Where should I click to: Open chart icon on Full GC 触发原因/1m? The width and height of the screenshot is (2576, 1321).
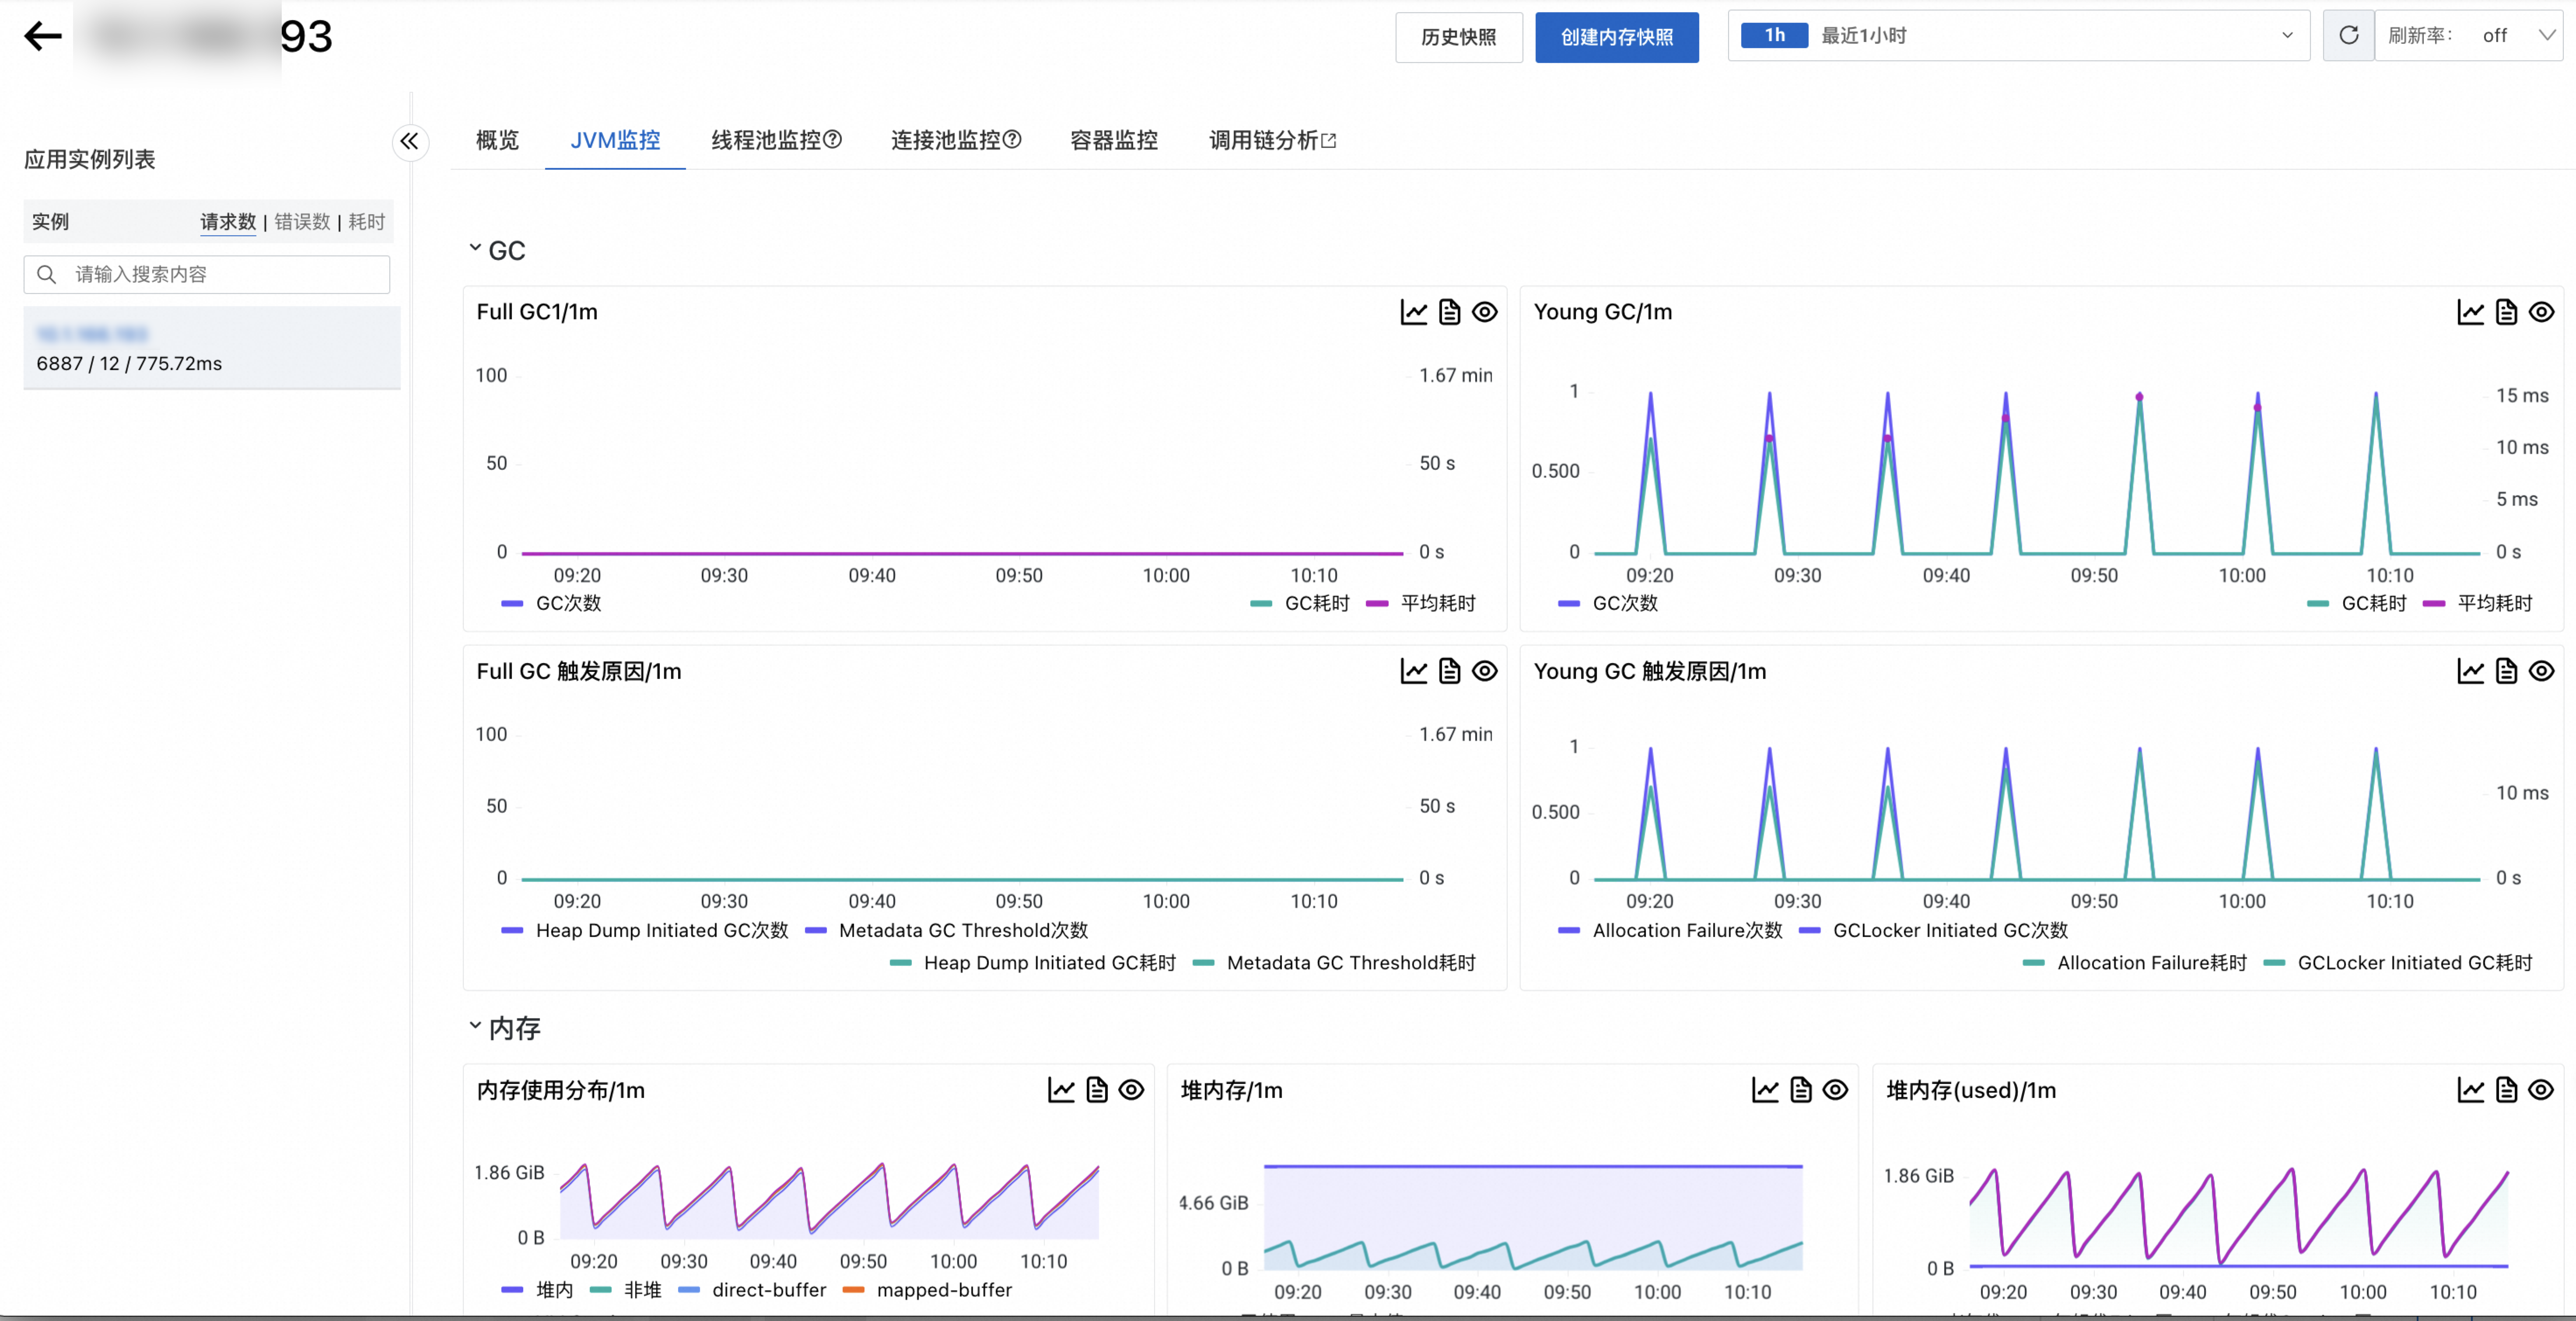tap(1413, 671)
